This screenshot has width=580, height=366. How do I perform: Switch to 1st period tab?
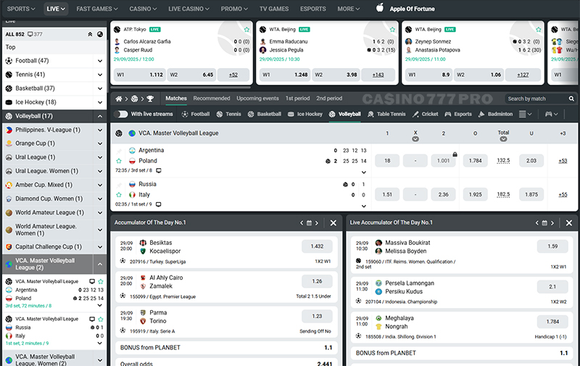[297, 99]
